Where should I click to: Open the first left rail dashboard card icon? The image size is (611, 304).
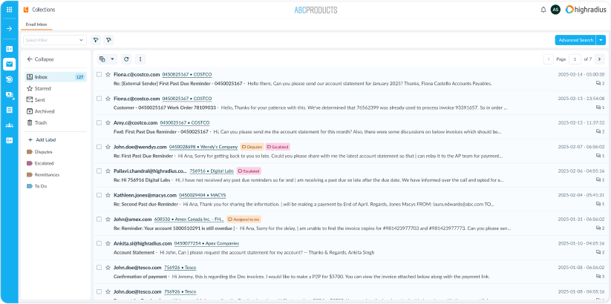(10, 49)
